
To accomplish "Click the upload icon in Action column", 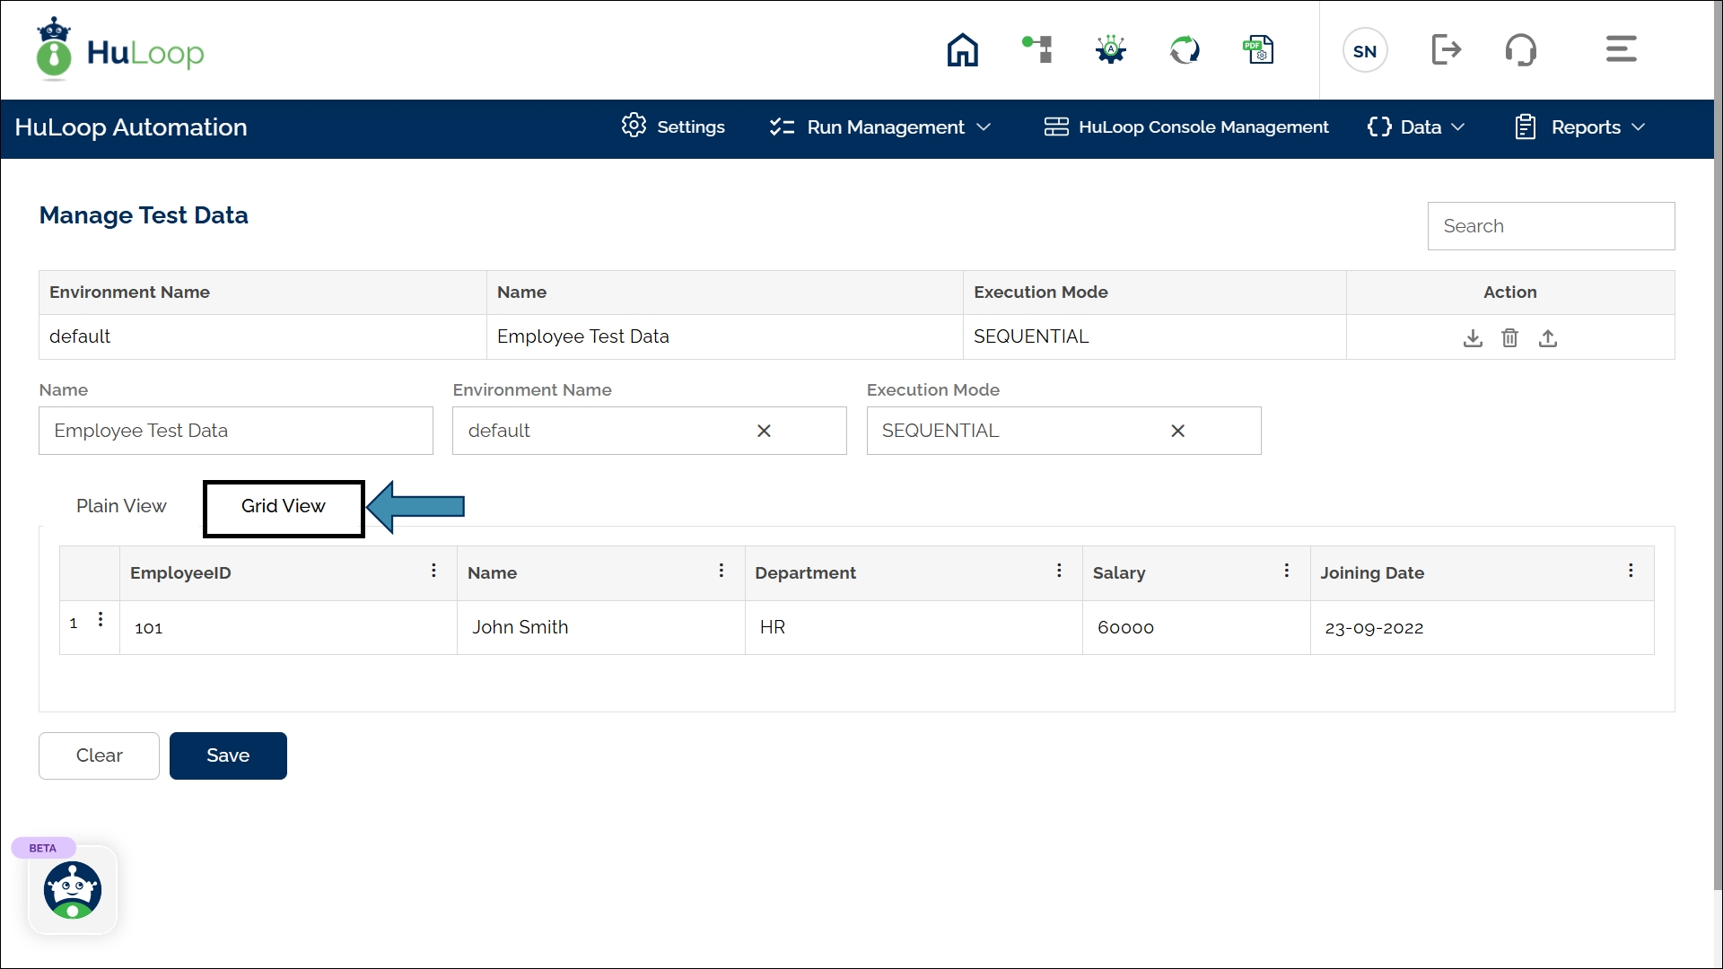I will tap(1548, 338).
